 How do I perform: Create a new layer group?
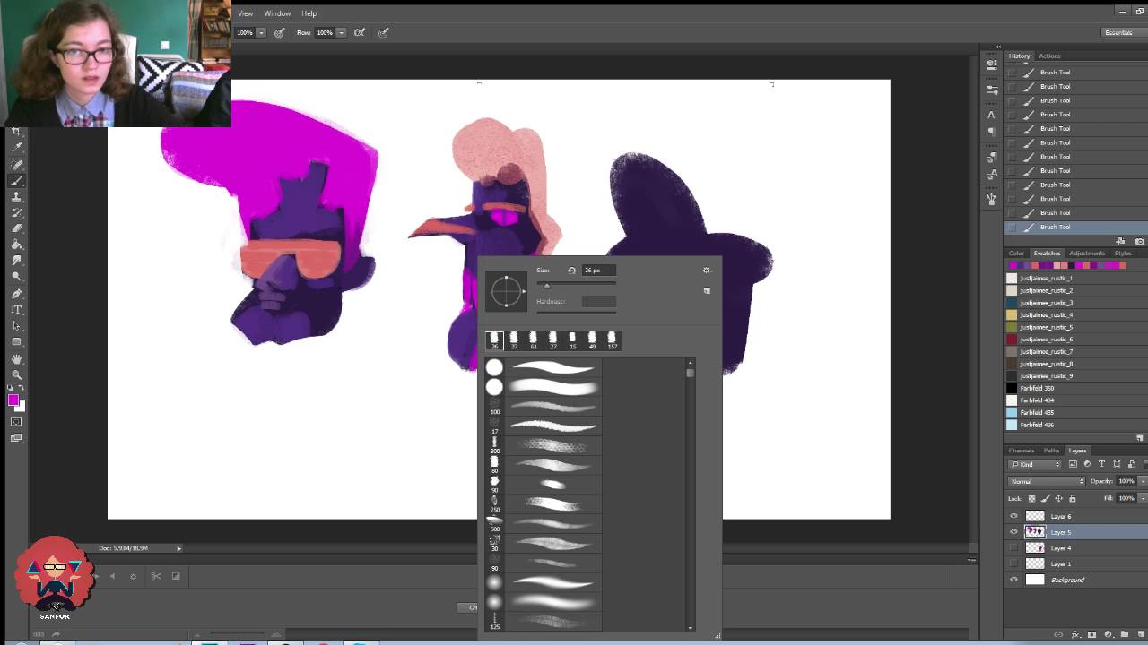tap(1125, 634)
